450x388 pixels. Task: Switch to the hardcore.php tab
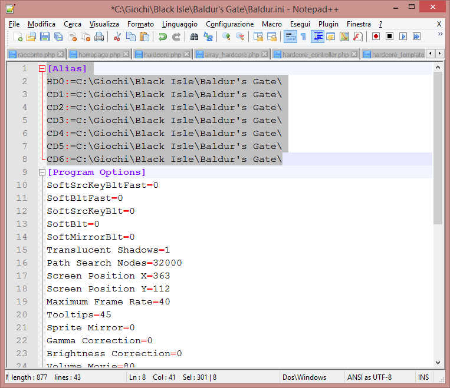click(162, 54)
